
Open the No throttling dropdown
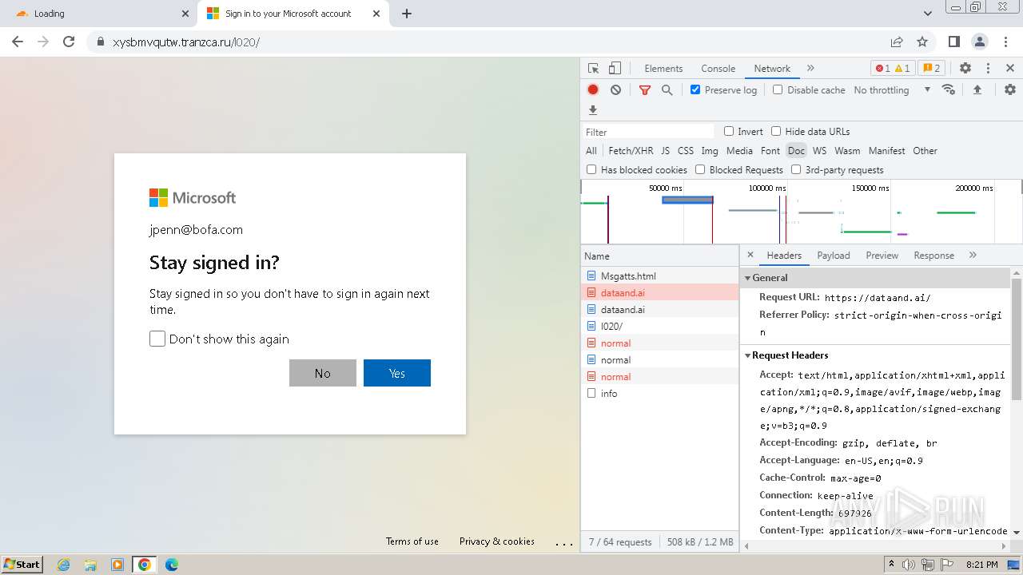click(892, 90)
